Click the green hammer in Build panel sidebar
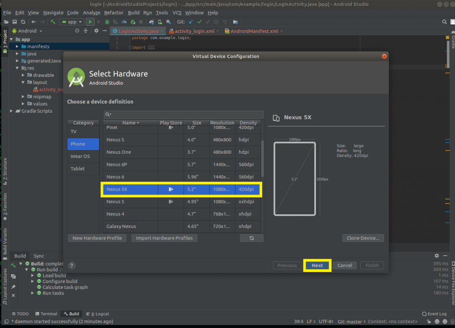 (13, 265)
